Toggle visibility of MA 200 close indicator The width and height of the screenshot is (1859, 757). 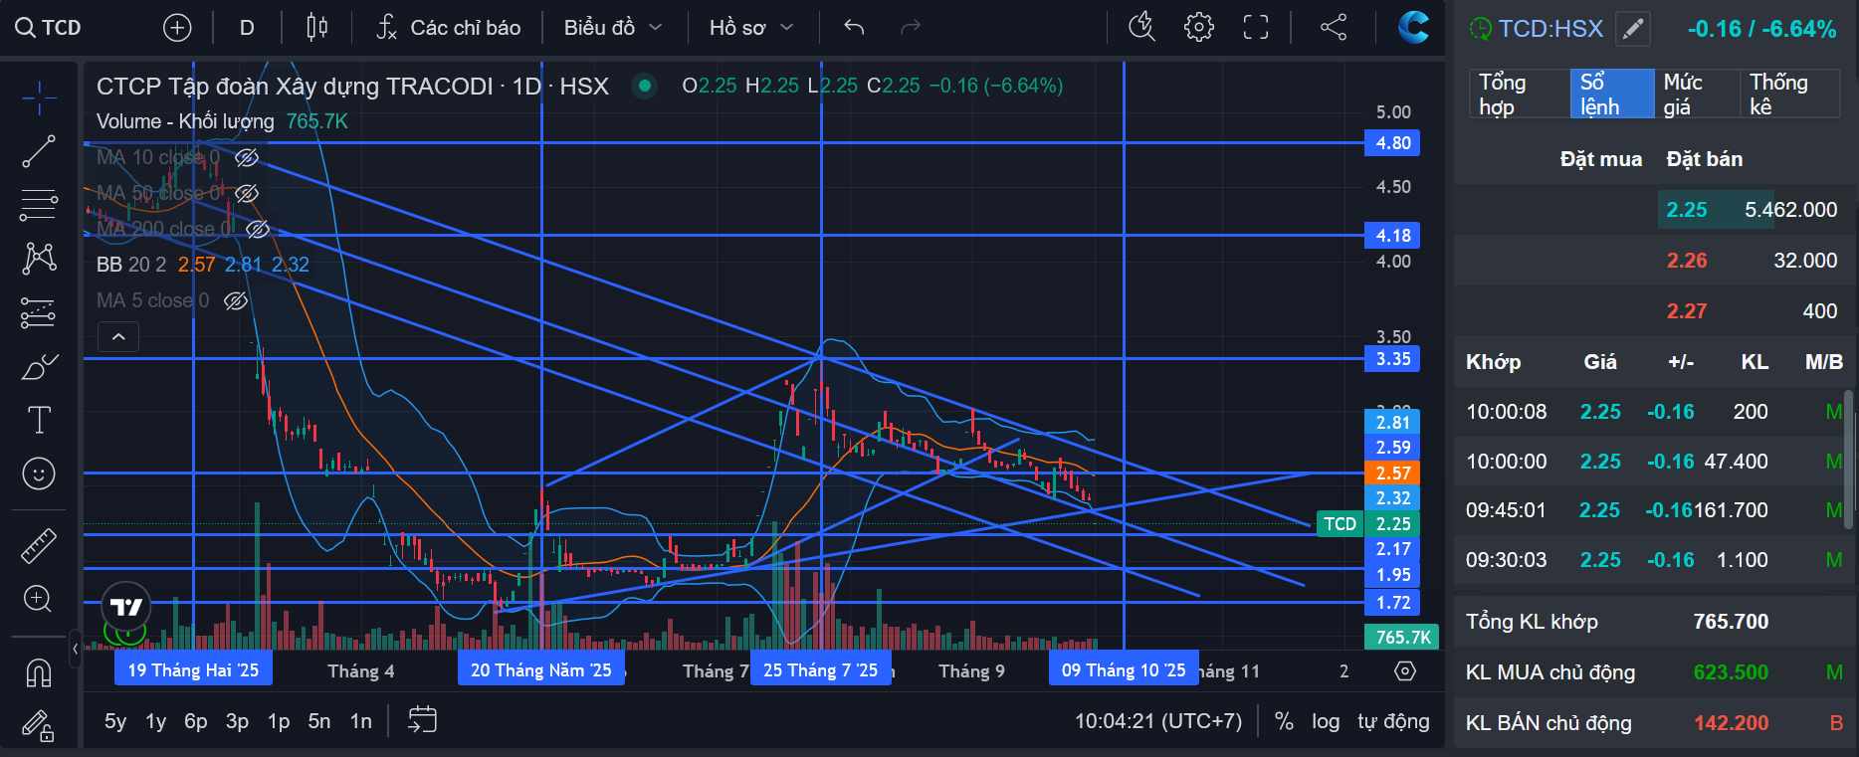click(257, 229)
